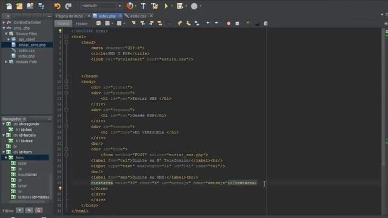The width and height of the screenshot is (388, 218).
Task: Undo the last edit
Action: pos(57,6)
